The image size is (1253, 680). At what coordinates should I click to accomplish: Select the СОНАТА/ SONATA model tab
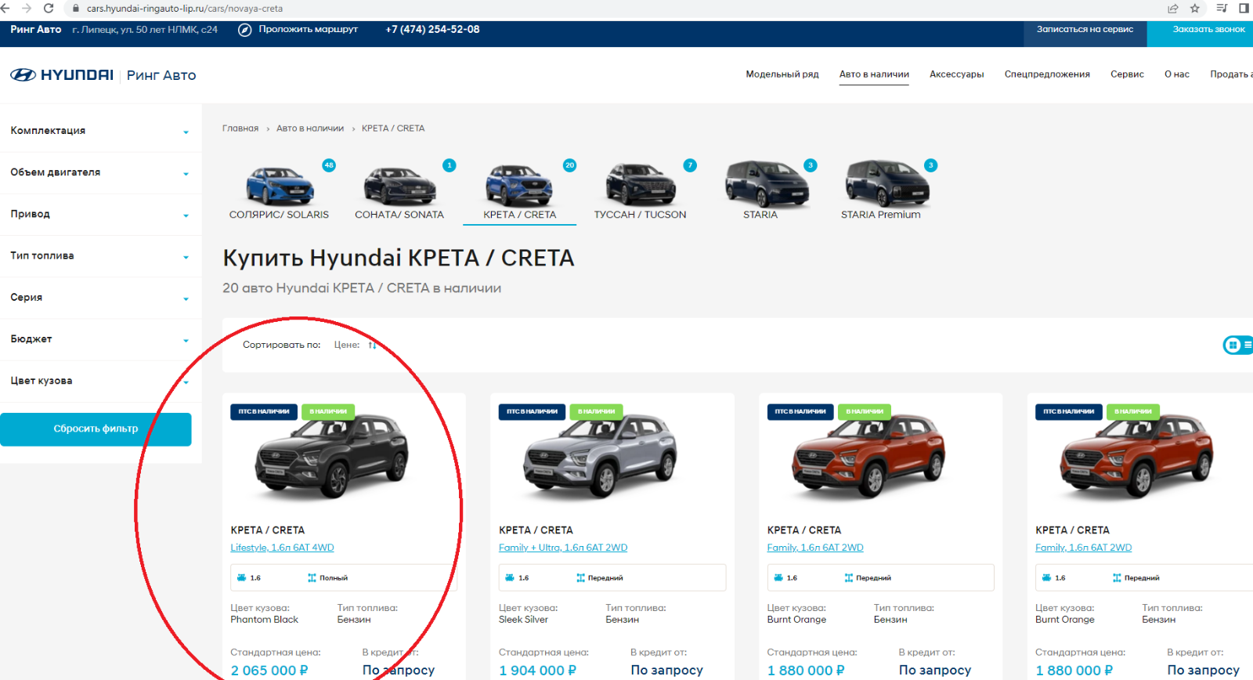(399, 193)
